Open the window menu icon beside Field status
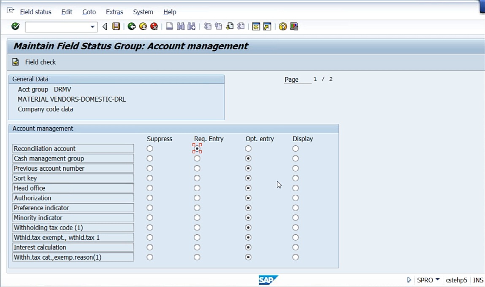Image resolution: width=485 pixels, height=287 pixels. point(10,11)
